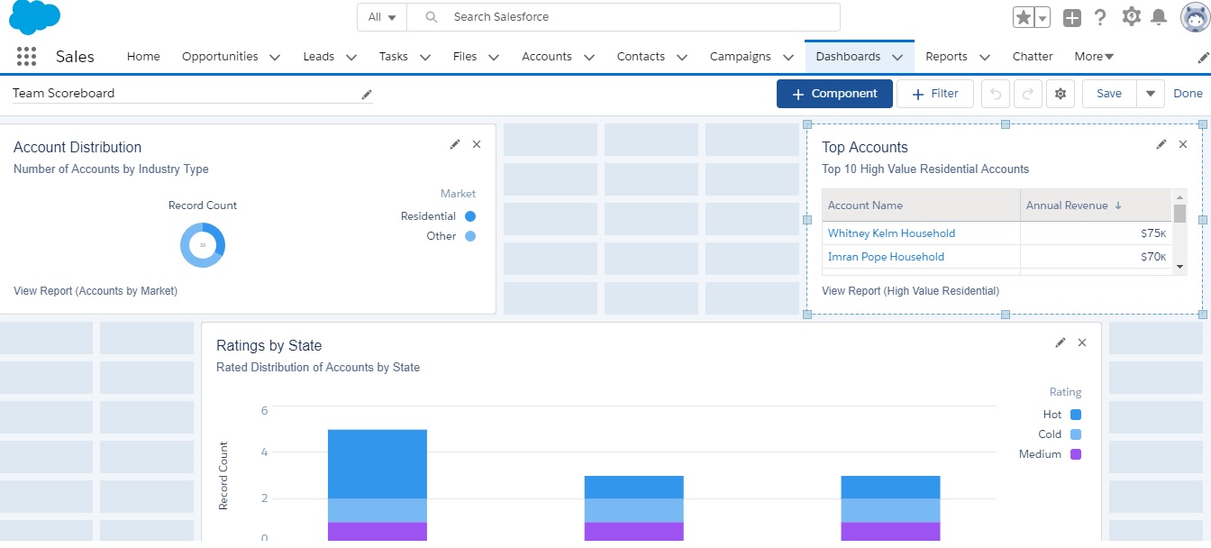Switch to the Reports tab

946,57
